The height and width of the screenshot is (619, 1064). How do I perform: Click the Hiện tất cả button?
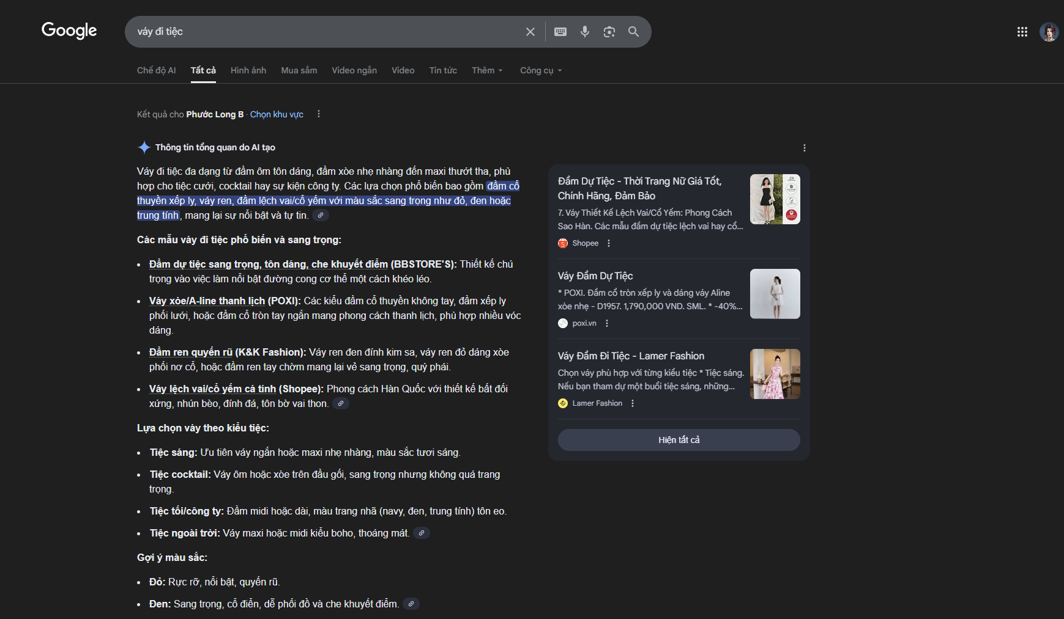pos(679,440)
